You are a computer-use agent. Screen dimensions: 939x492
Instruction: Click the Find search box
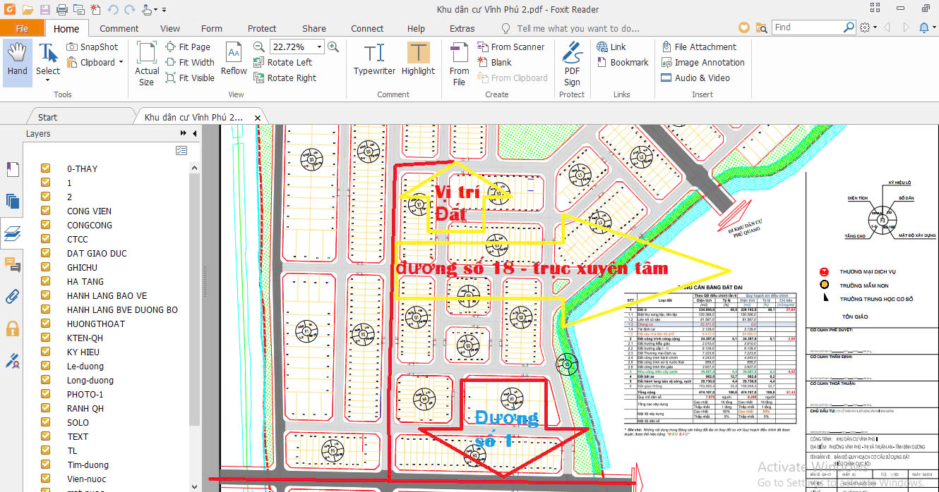(x=808, y=27)
